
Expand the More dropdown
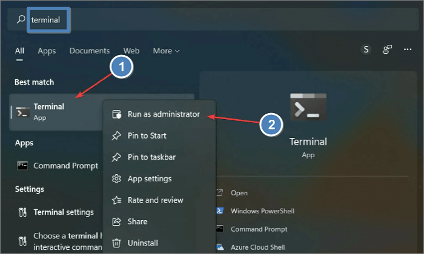click(166, 51)
